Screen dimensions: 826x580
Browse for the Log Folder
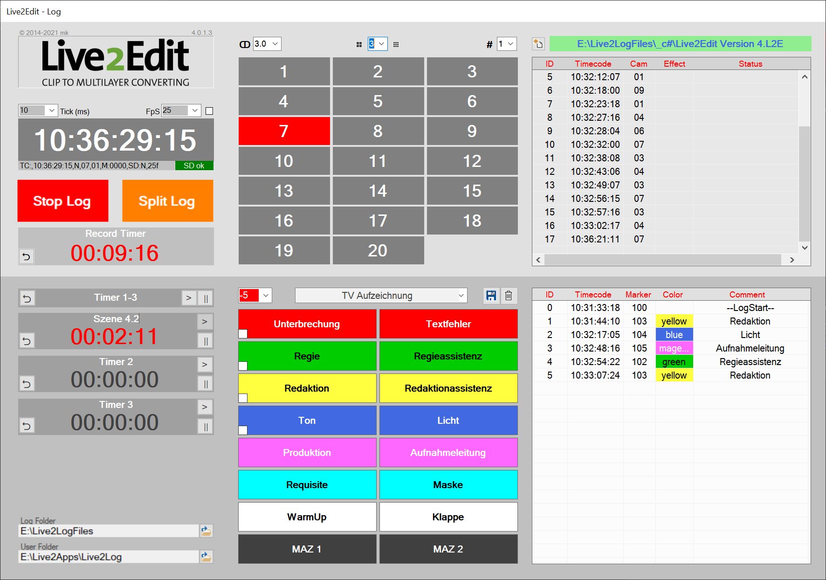pyautogui.click(x=206, y=531)
